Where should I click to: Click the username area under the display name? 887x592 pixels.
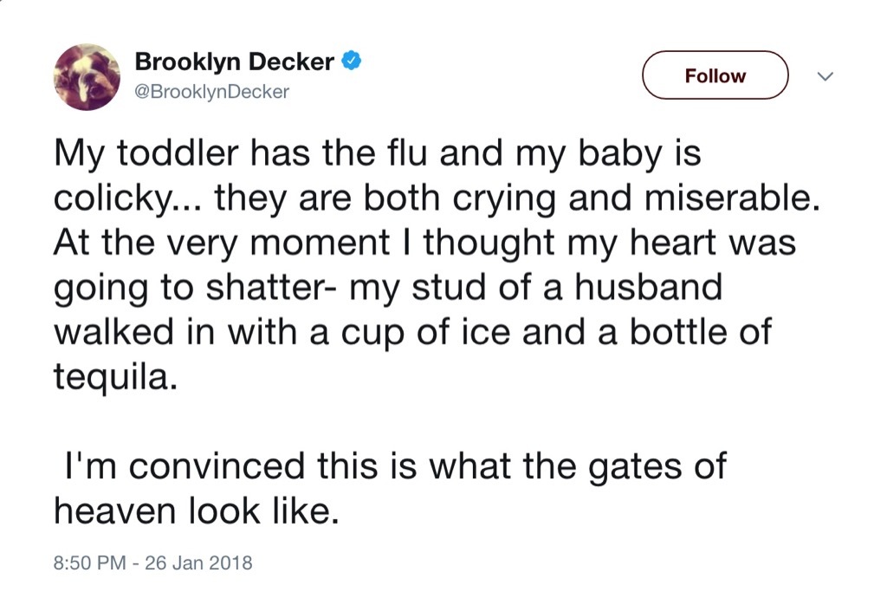213,89
